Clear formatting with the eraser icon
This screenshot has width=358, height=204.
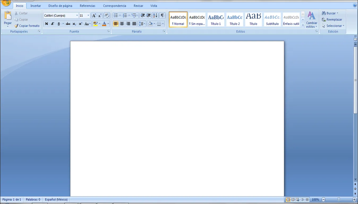[x=107, y=15]
